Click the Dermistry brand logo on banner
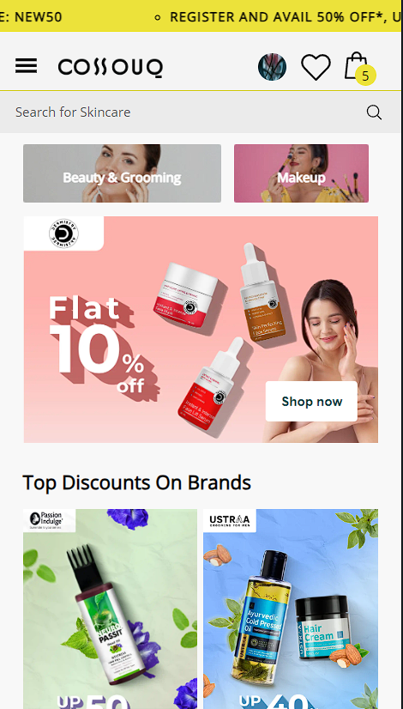 63,233
